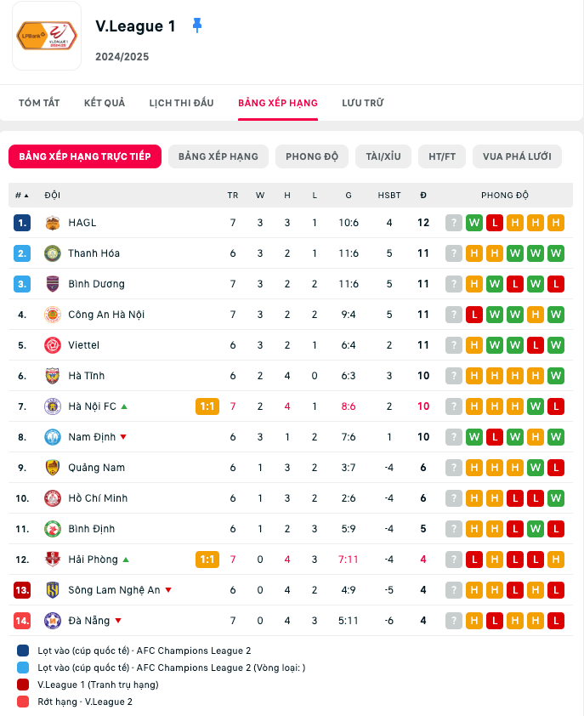This screenshot has width=584, height=716.
Task: Click the Đ points column header
Action: click(423, 196)
